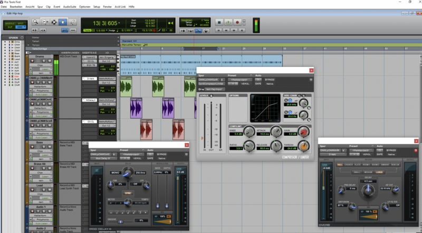Screen dimensions: 422x233
Task: Select the LARGE room size in D-Verb
Action: (378, 171)
